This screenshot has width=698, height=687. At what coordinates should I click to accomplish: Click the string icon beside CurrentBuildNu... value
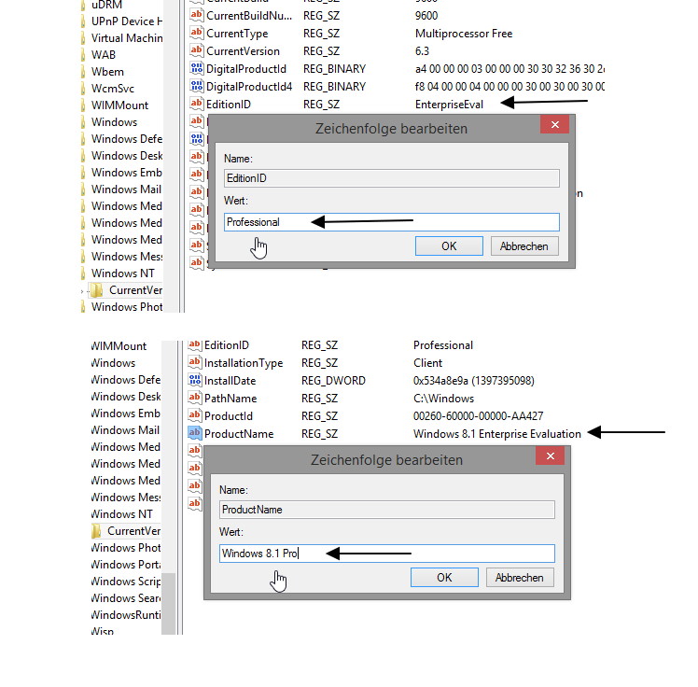196,16
